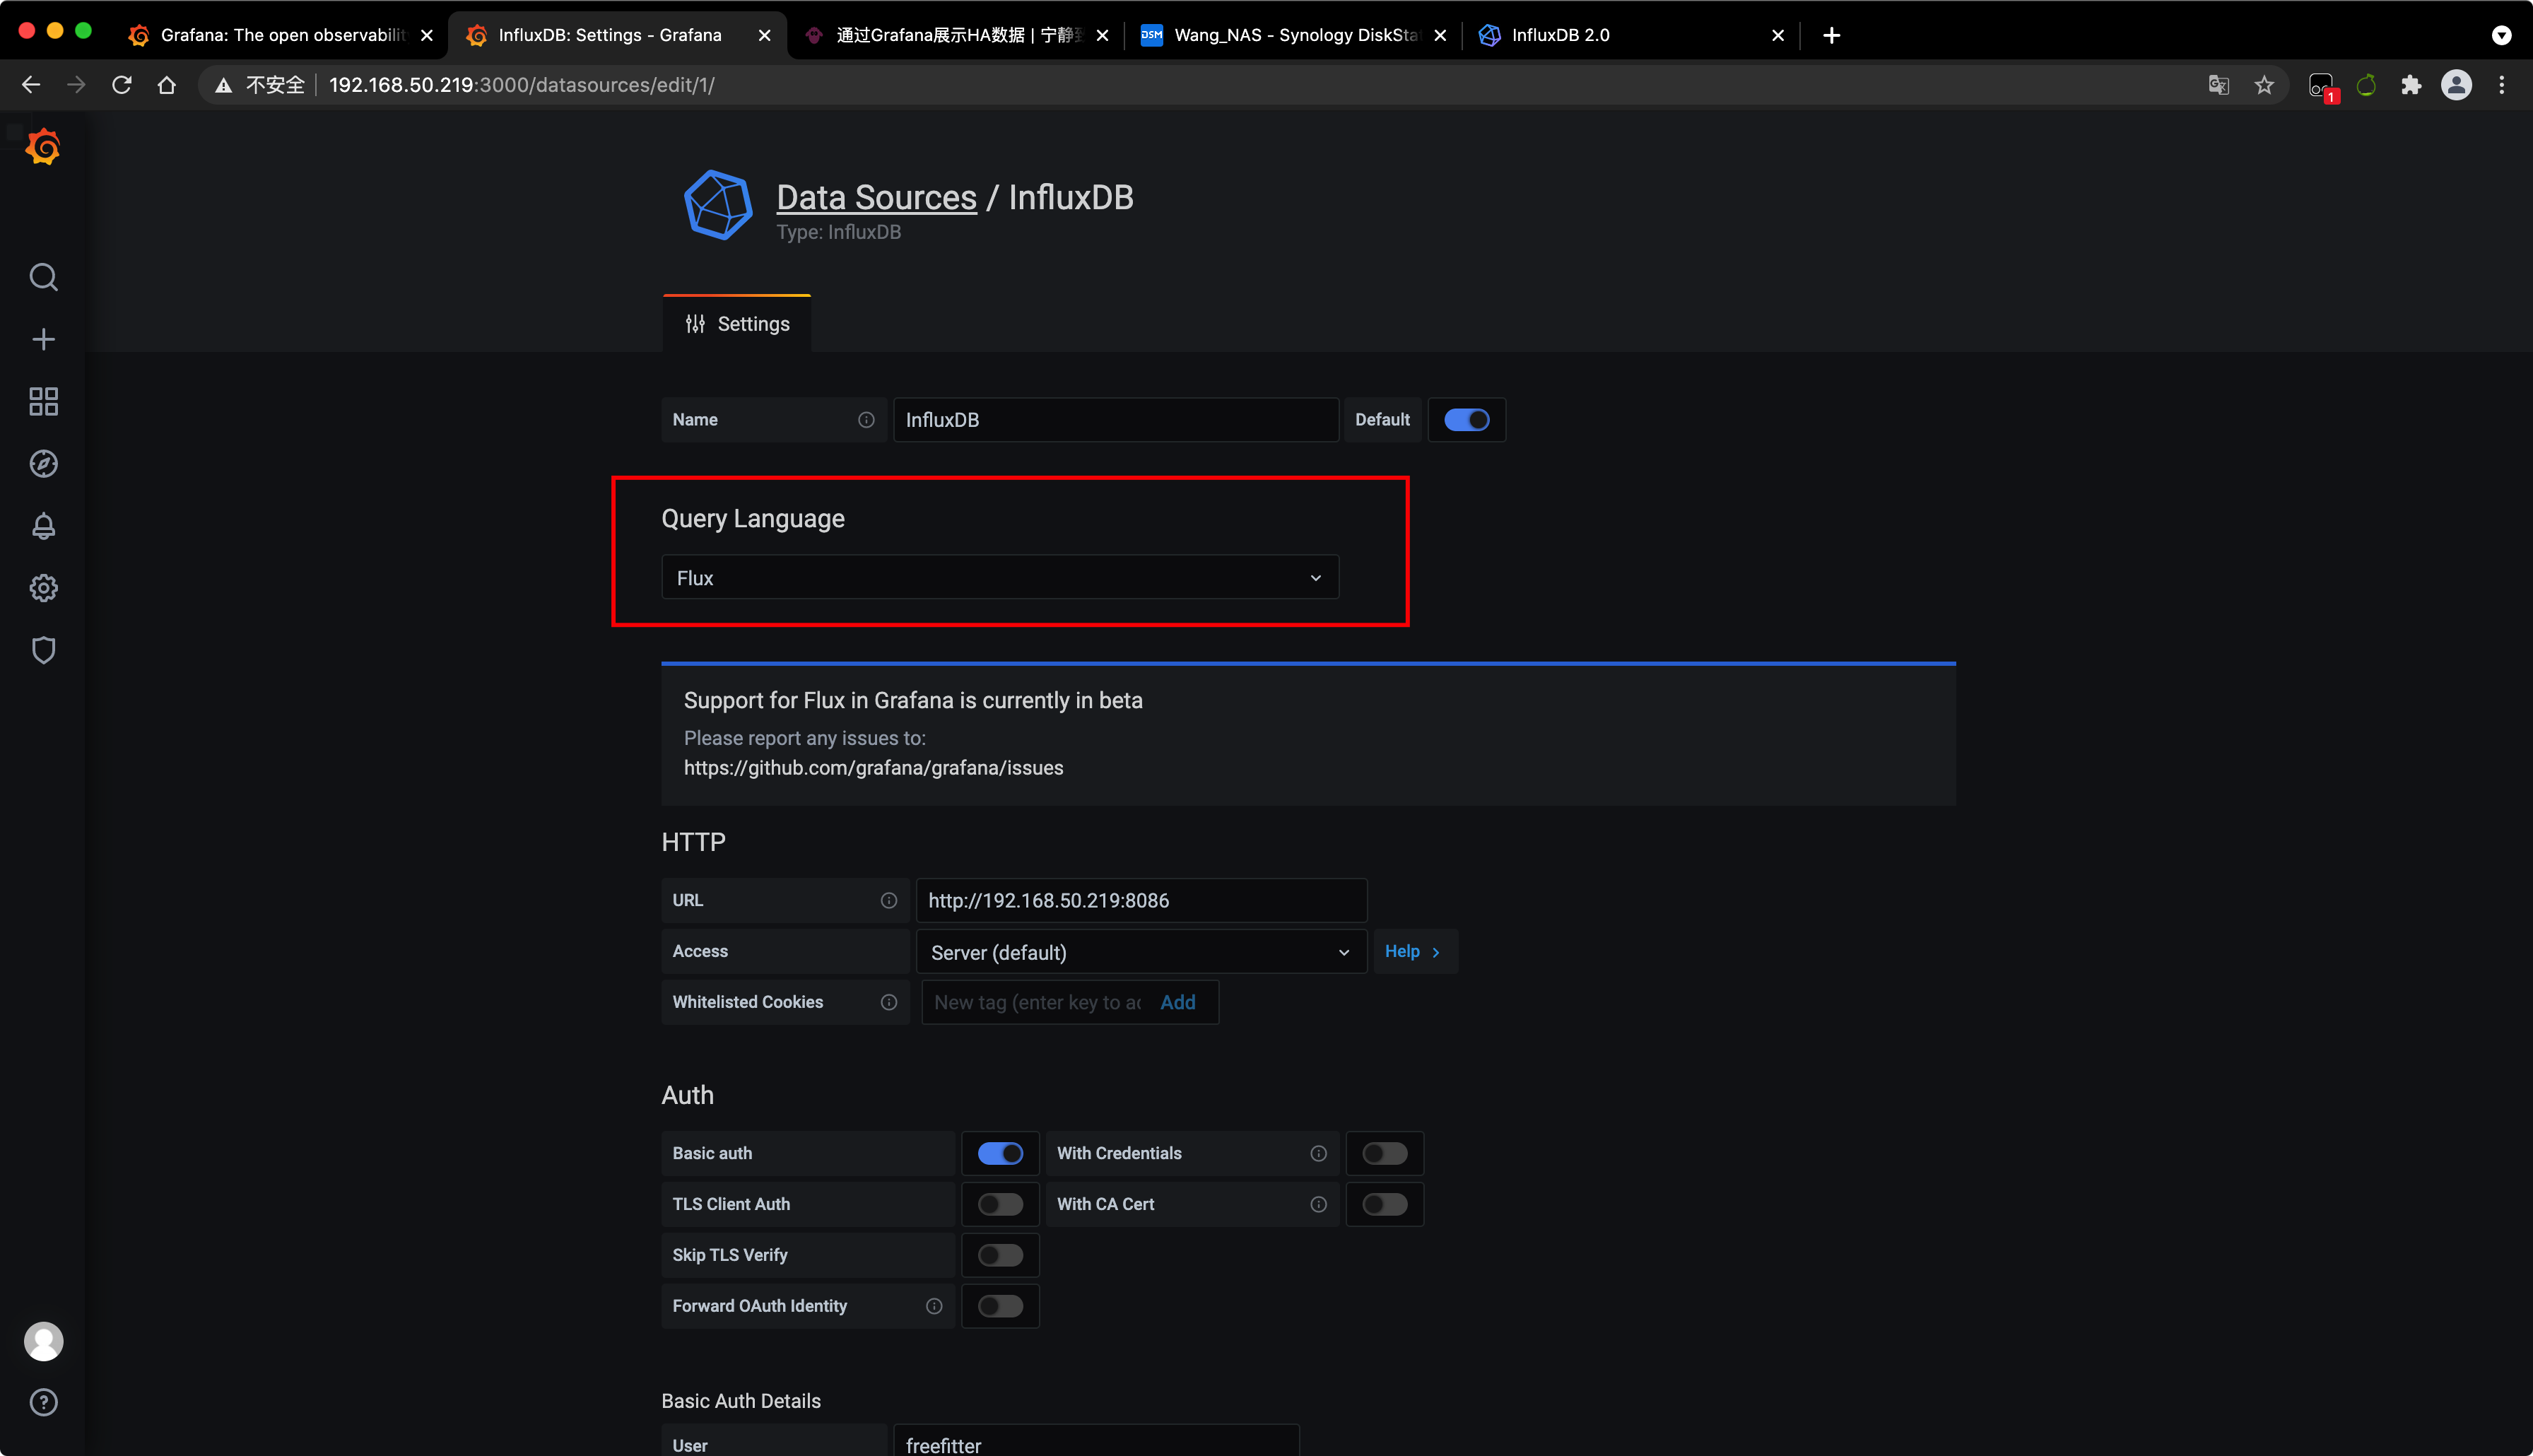Click the browser home icon
2533x1456 pixels.
pos(167,85)
